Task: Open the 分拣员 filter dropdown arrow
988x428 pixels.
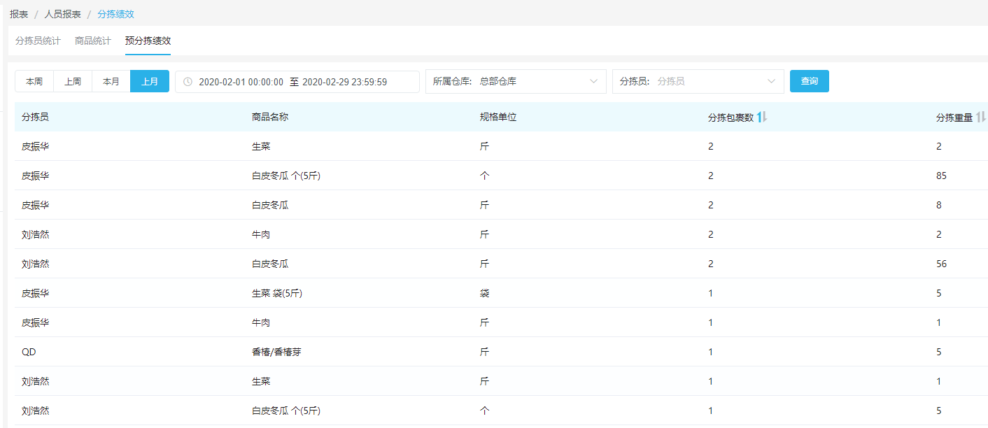Action: coord(772,82)
